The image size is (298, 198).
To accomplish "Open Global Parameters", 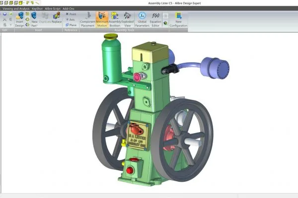I will pyautogui.click(x=142, y=19).
